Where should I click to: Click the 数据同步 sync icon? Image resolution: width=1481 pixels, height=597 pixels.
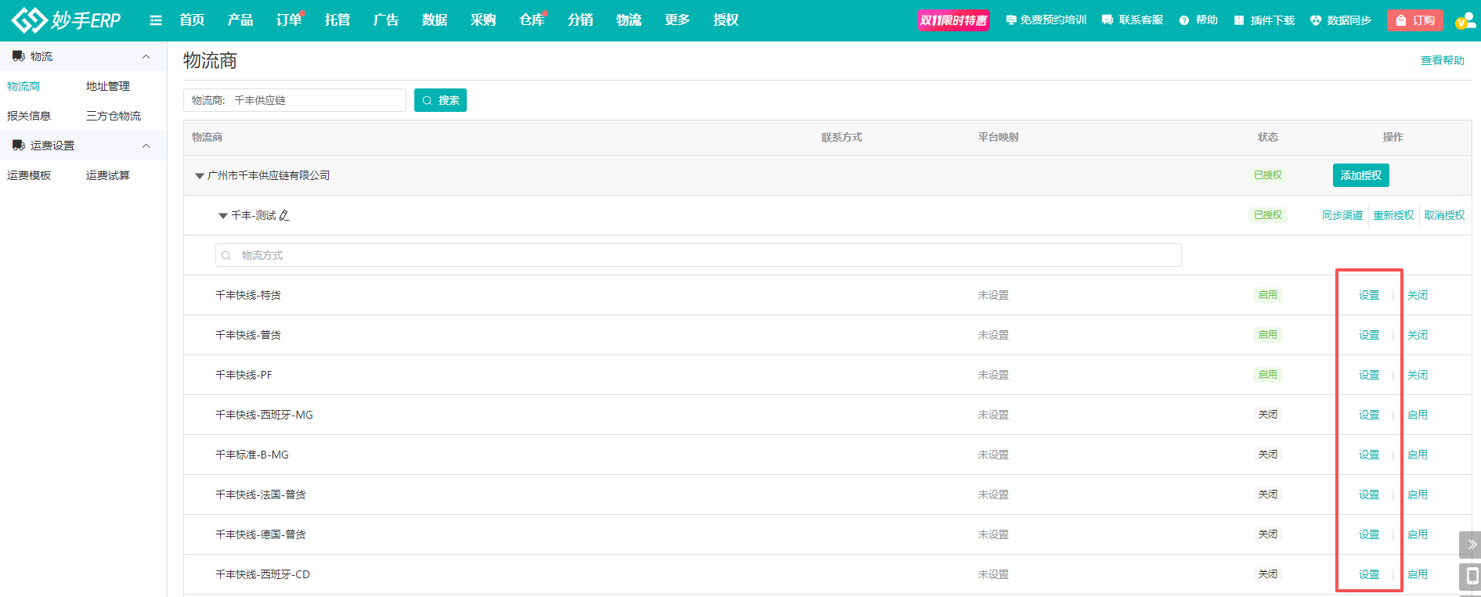pos(1316,20)
